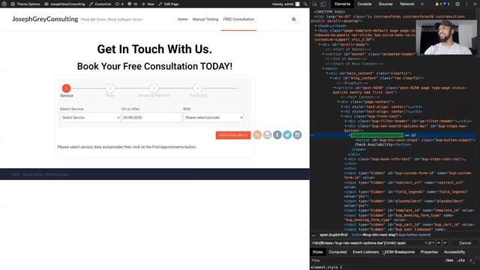
Task: Switch to the DOM Breakpoints tab
Action: tap(400, 252)
